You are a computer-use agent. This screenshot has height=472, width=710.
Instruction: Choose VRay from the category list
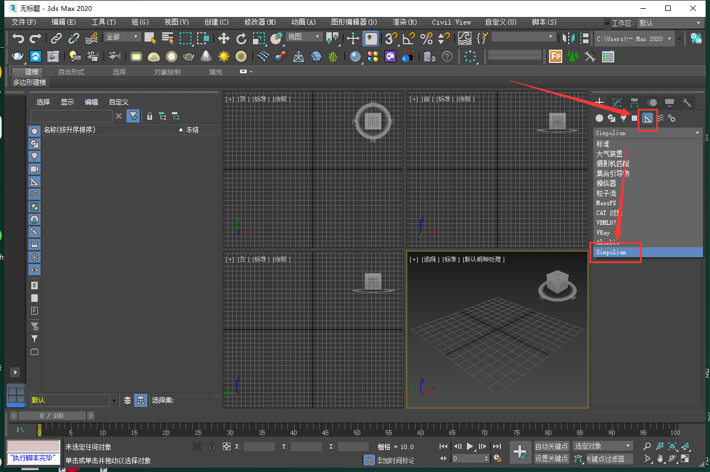603,232
